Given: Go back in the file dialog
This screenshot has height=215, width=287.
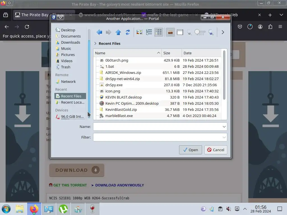Looking at the screenshot, I should tap(99, 32).
